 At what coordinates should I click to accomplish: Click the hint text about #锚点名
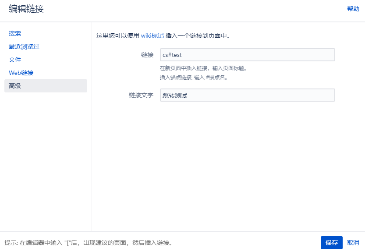pyautogui.click(x=193, y=77)
